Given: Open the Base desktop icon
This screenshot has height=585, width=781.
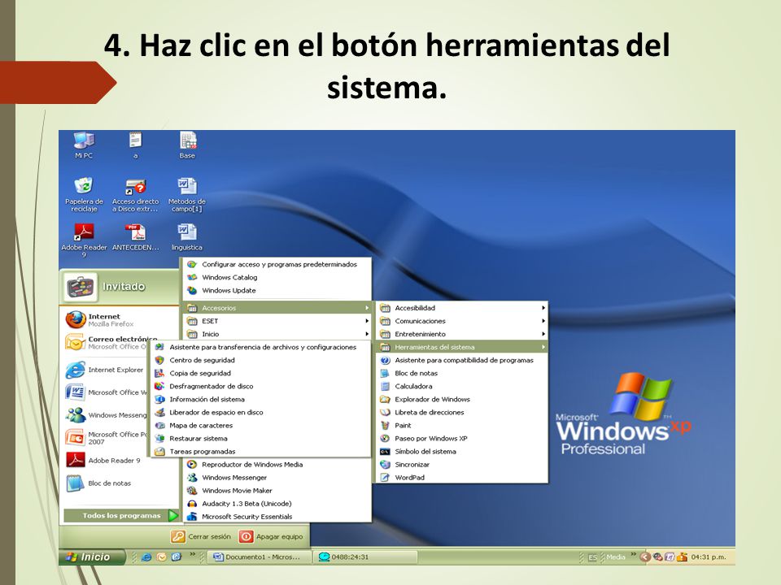Looking at the screenshot, I should point(188,145).
